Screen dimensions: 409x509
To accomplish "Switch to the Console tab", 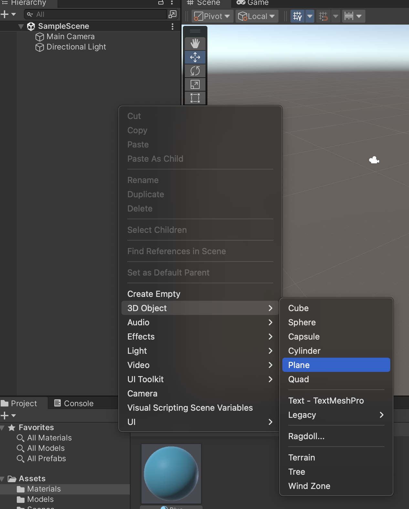I will click(x=74, y=403).
